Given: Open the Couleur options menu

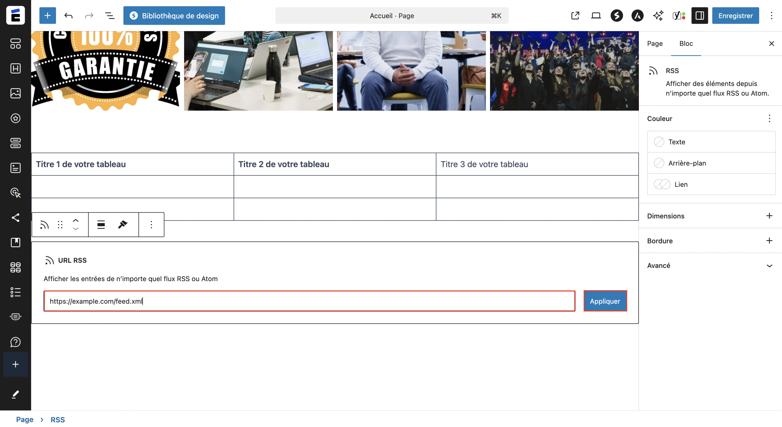Looking at the screenshot, I should click(x=769, y=119).
